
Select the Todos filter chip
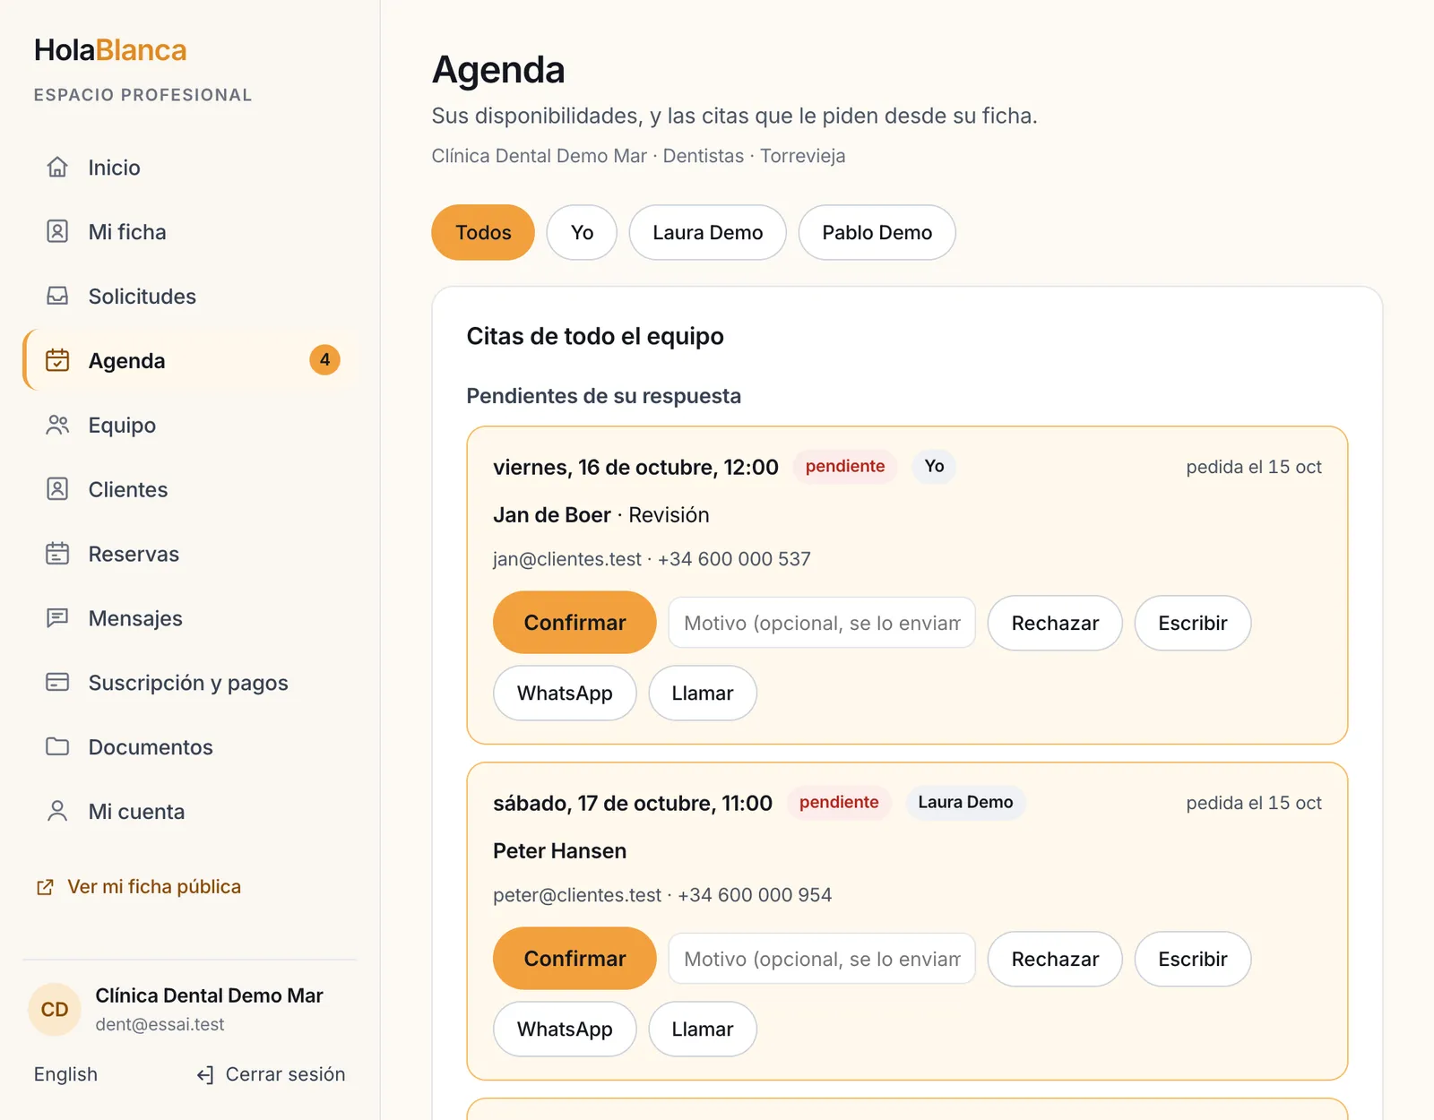pyautogui.click(x=483, y=233)
